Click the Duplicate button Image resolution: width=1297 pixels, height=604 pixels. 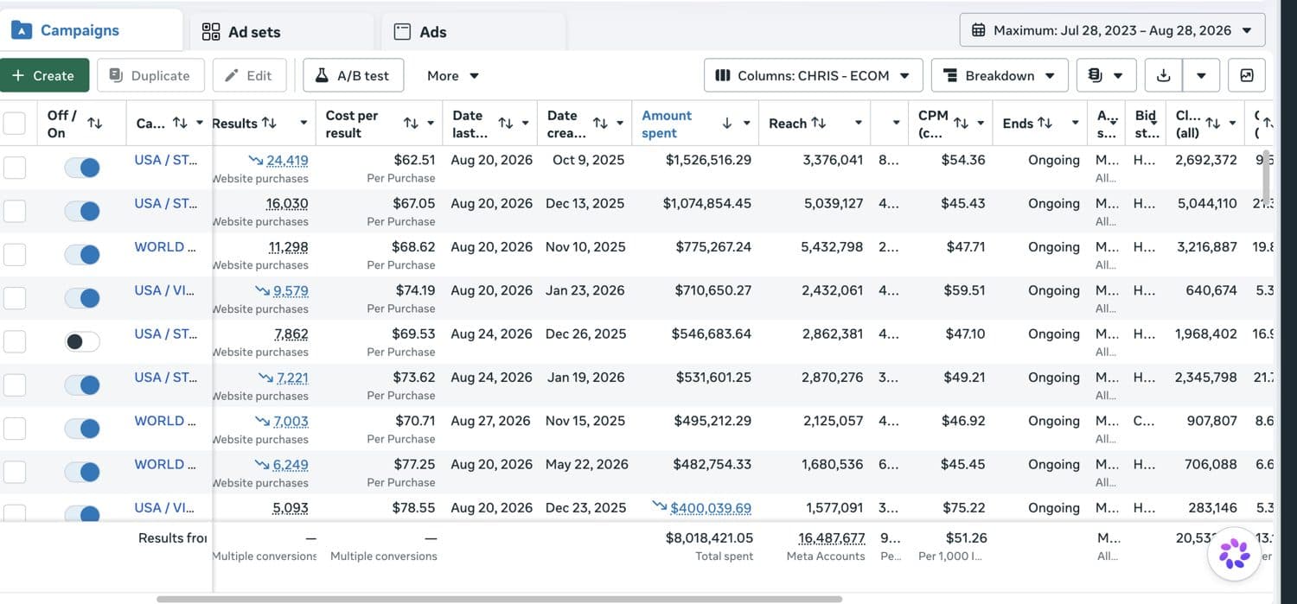pos(150,75)
